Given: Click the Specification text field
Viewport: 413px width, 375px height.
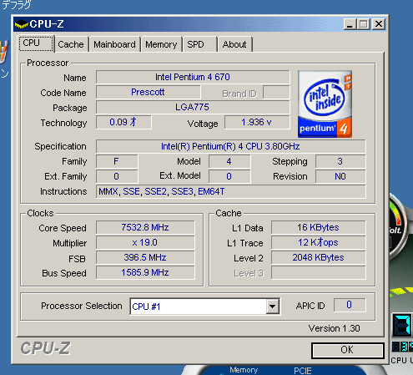Looking at the screenshot, I should [x=231, y=146].
